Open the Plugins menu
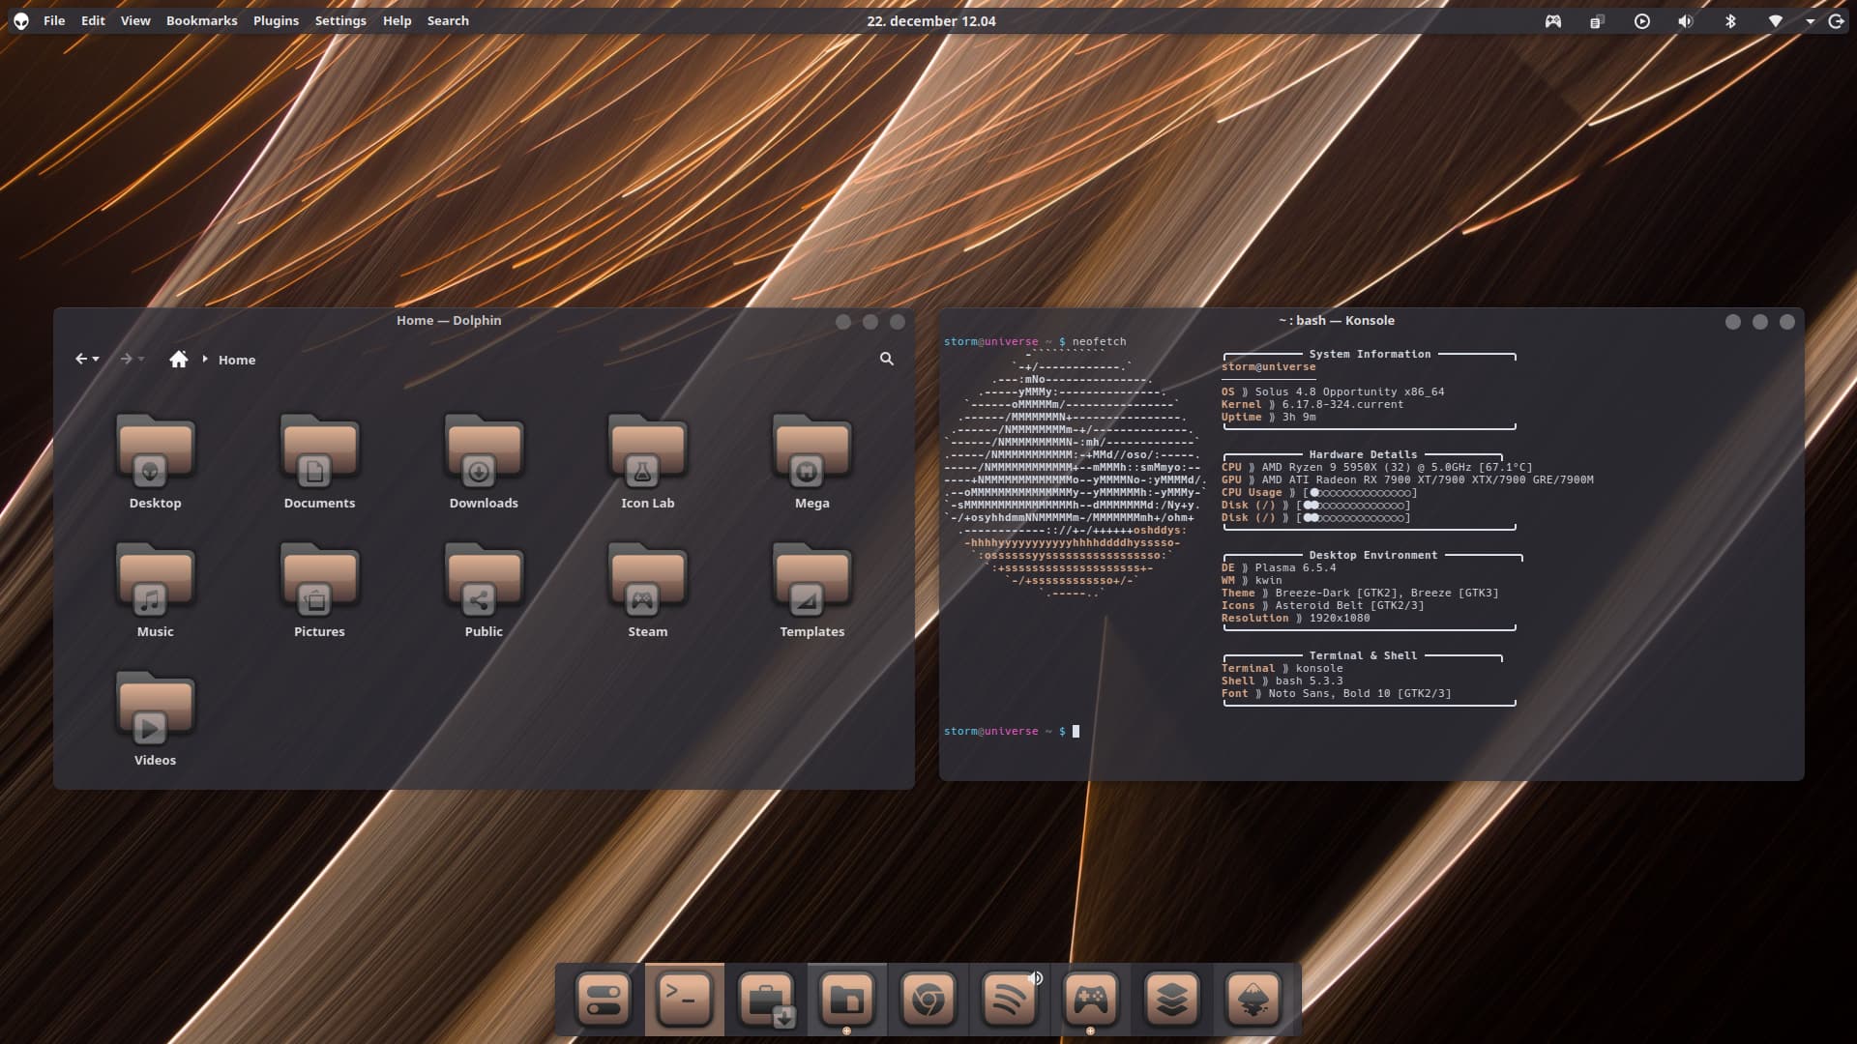 pos(276,20)
